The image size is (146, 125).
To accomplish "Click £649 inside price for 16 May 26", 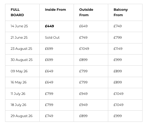I will 49,82.
